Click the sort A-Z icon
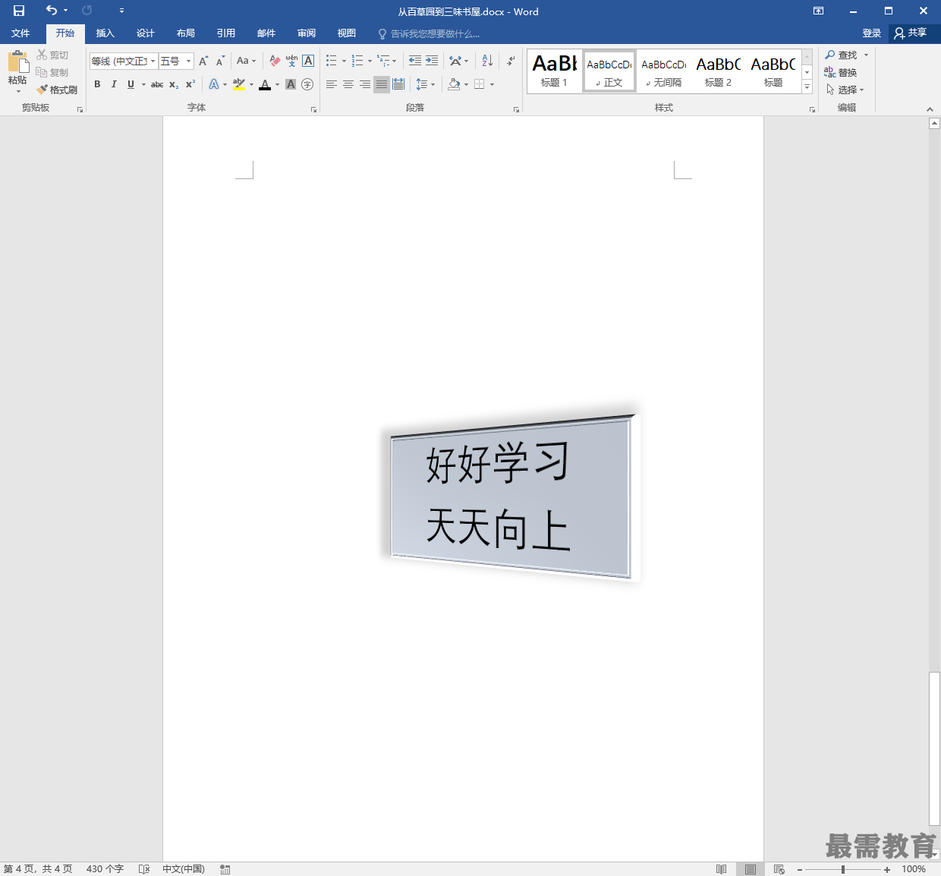This screenshot has height=876, width=941. [x=487, y=61]
